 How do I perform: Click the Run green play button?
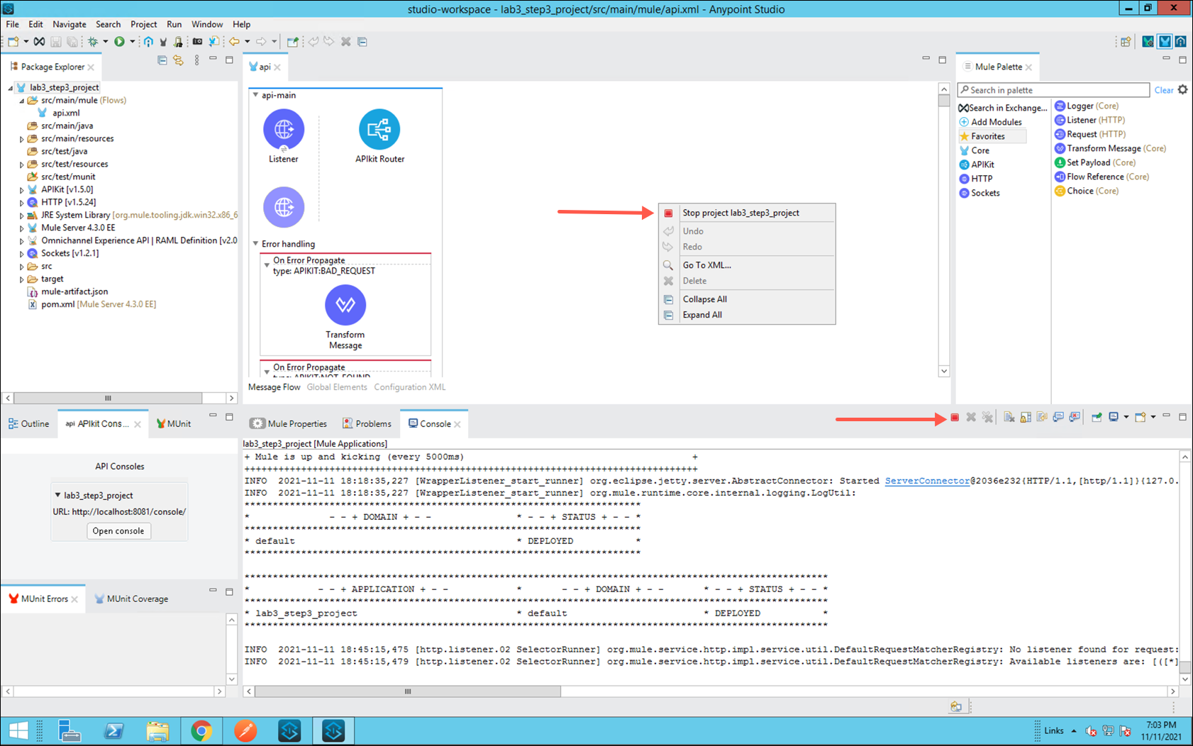(119, 42)
